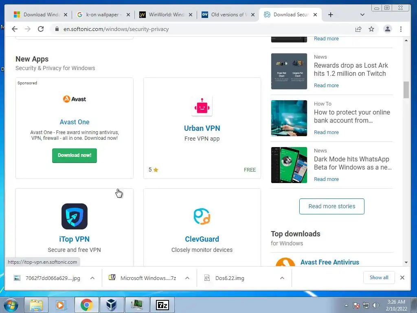Expand options for Microsoft Windows 7z download
The image size is (417, 313).
(187, 278)
